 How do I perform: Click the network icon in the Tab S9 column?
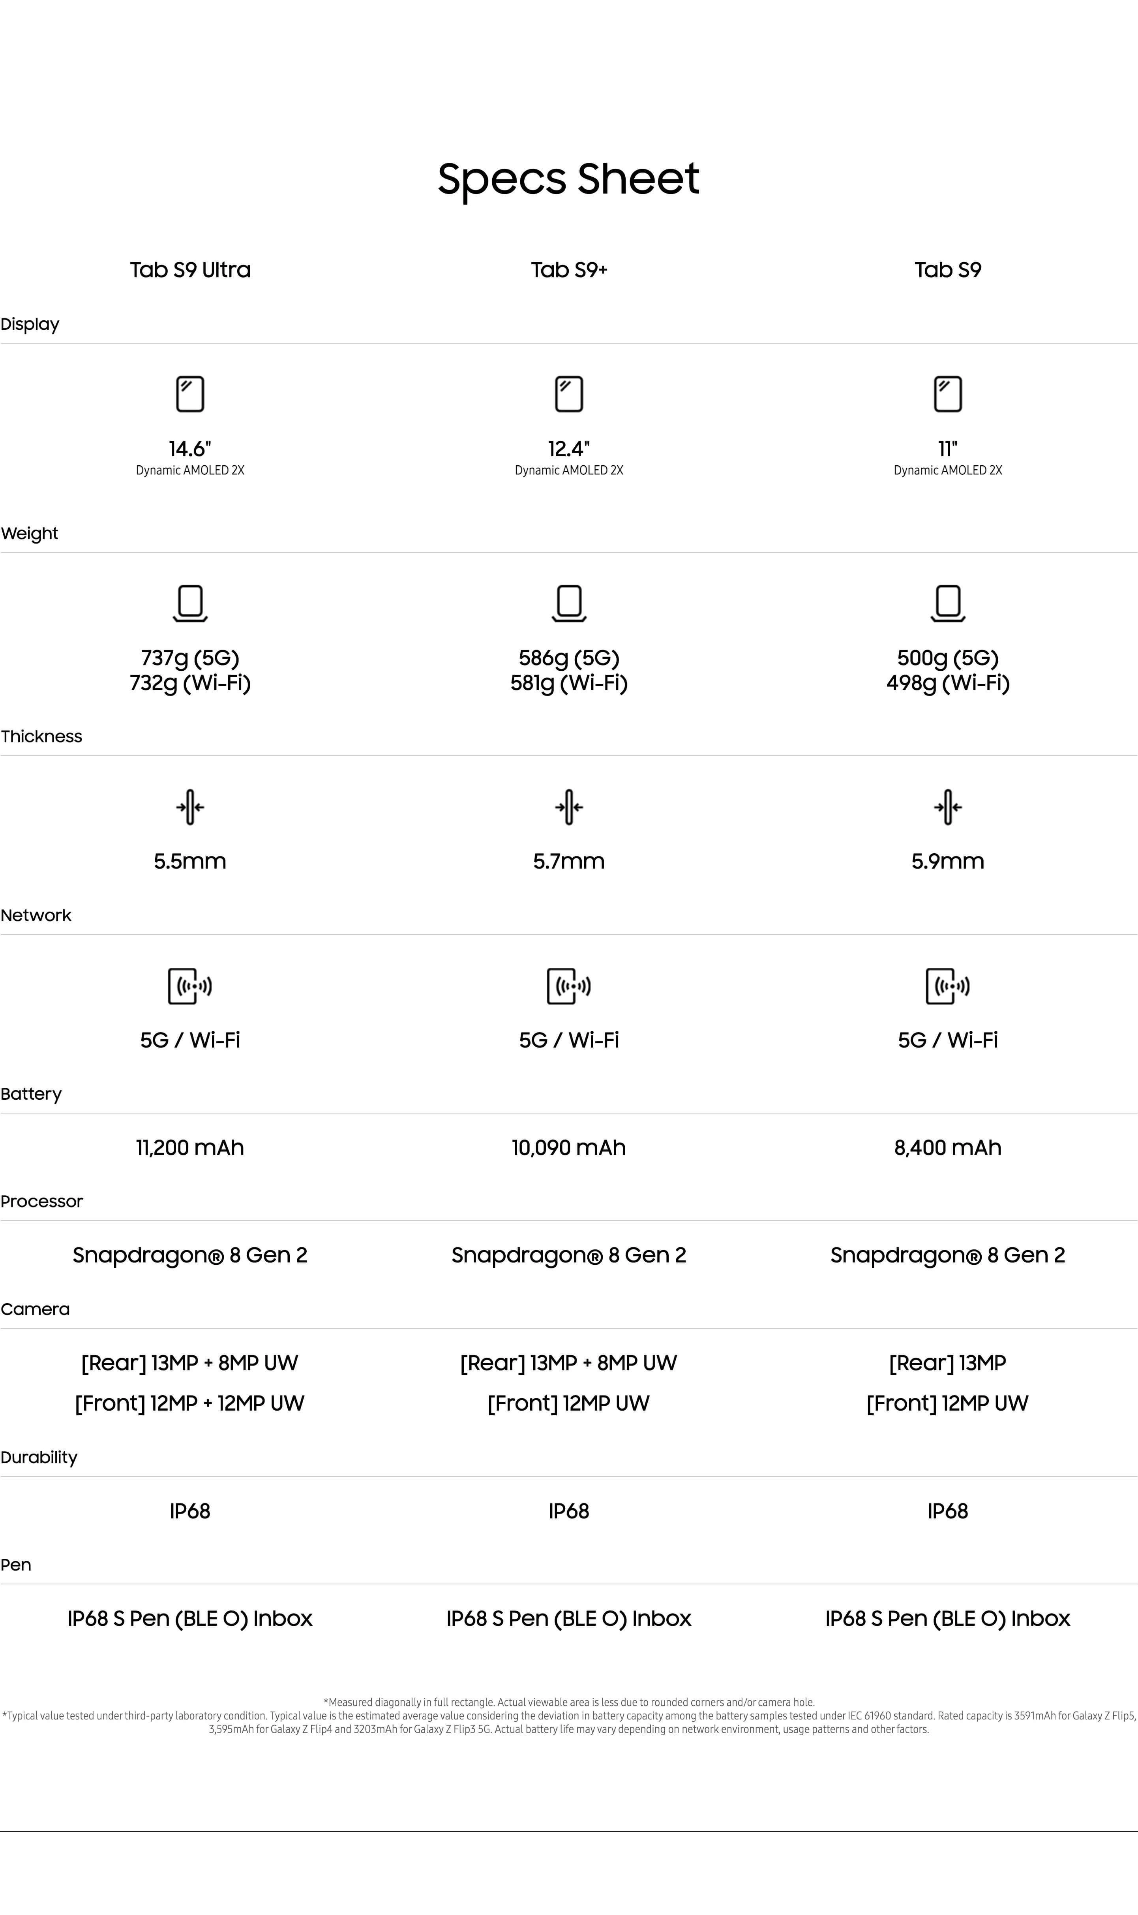[x=948, y=986]
